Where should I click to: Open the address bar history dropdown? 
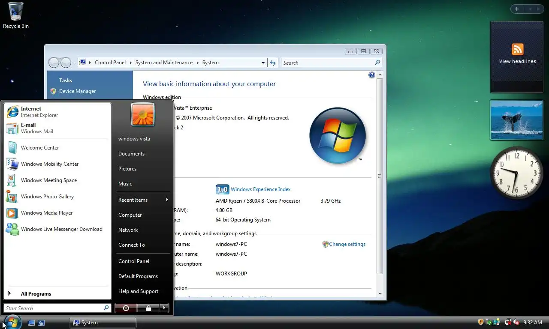[x=263, y=63]
